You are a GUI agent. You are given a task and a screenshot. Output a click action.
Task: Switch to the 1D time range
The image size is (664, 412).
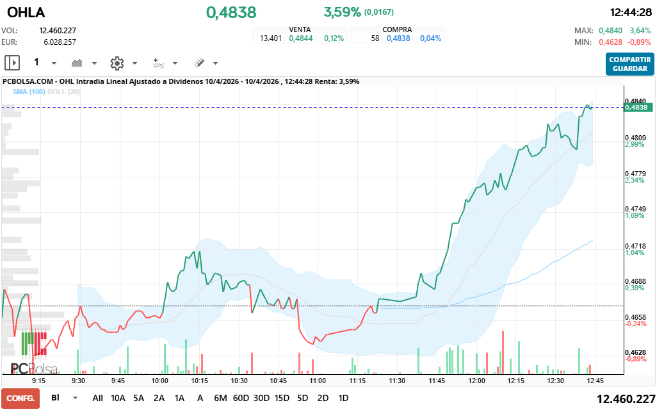pyautogui.click(x=343, y=398)
